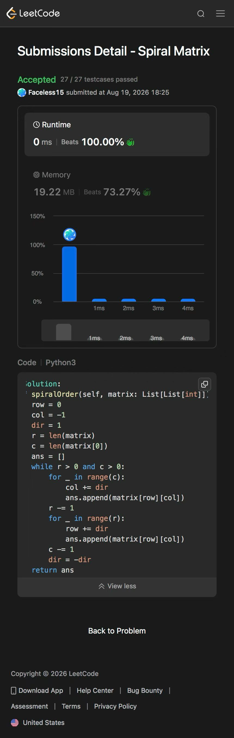This screenshot has width=234, height=738.
Task: Click 'Copyright © 2026 LeetCode' text
Action: pos(55,674)
